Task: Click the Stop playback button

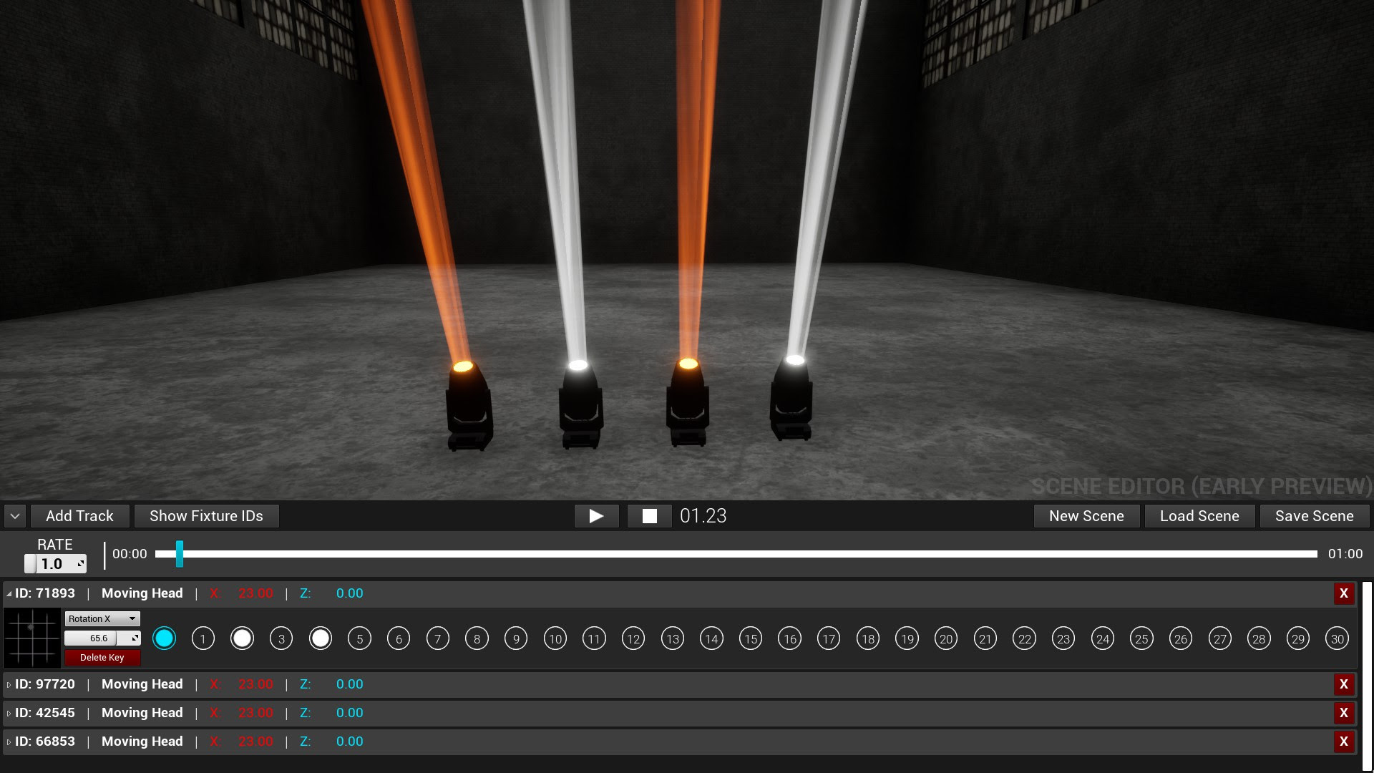Action: (x=649, y=516)
